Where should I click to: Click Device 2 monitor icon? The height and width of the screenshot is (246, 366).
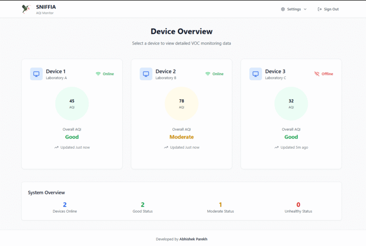(x=146, y=74)
